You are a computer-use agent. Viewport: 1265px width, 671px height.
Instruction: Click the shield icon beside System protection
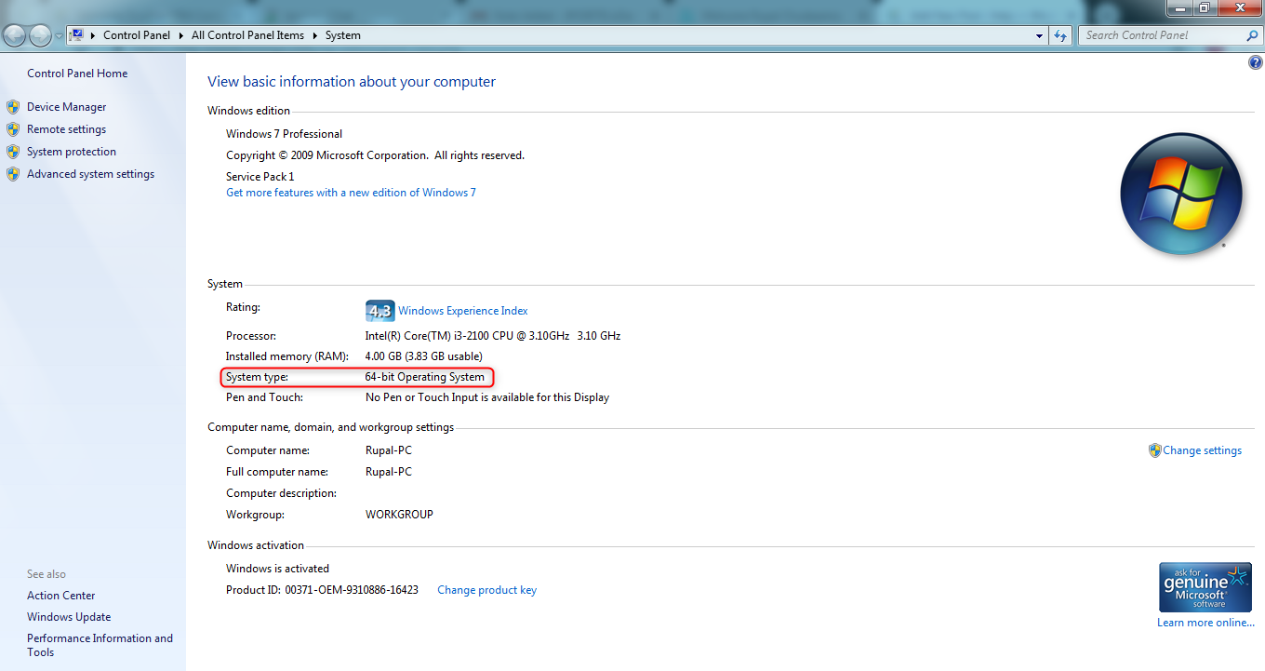coord(13,152)
